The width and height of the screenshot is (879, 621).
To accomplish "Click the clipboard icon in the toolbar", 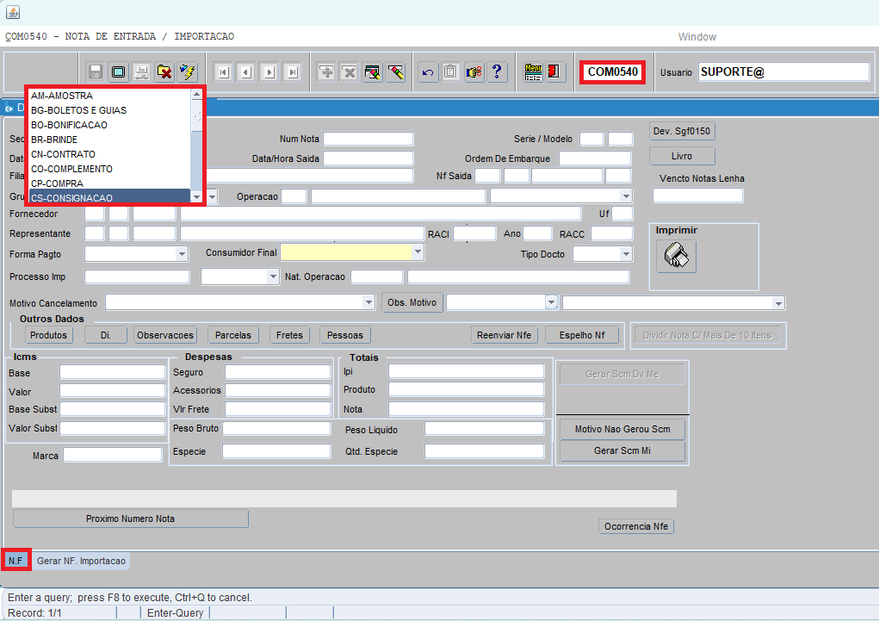I will 451,71.
